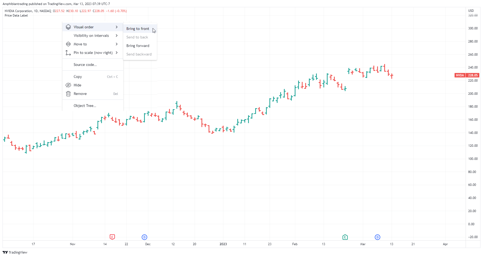Open the red earnings marker near 14

click(x=112, y=237)
